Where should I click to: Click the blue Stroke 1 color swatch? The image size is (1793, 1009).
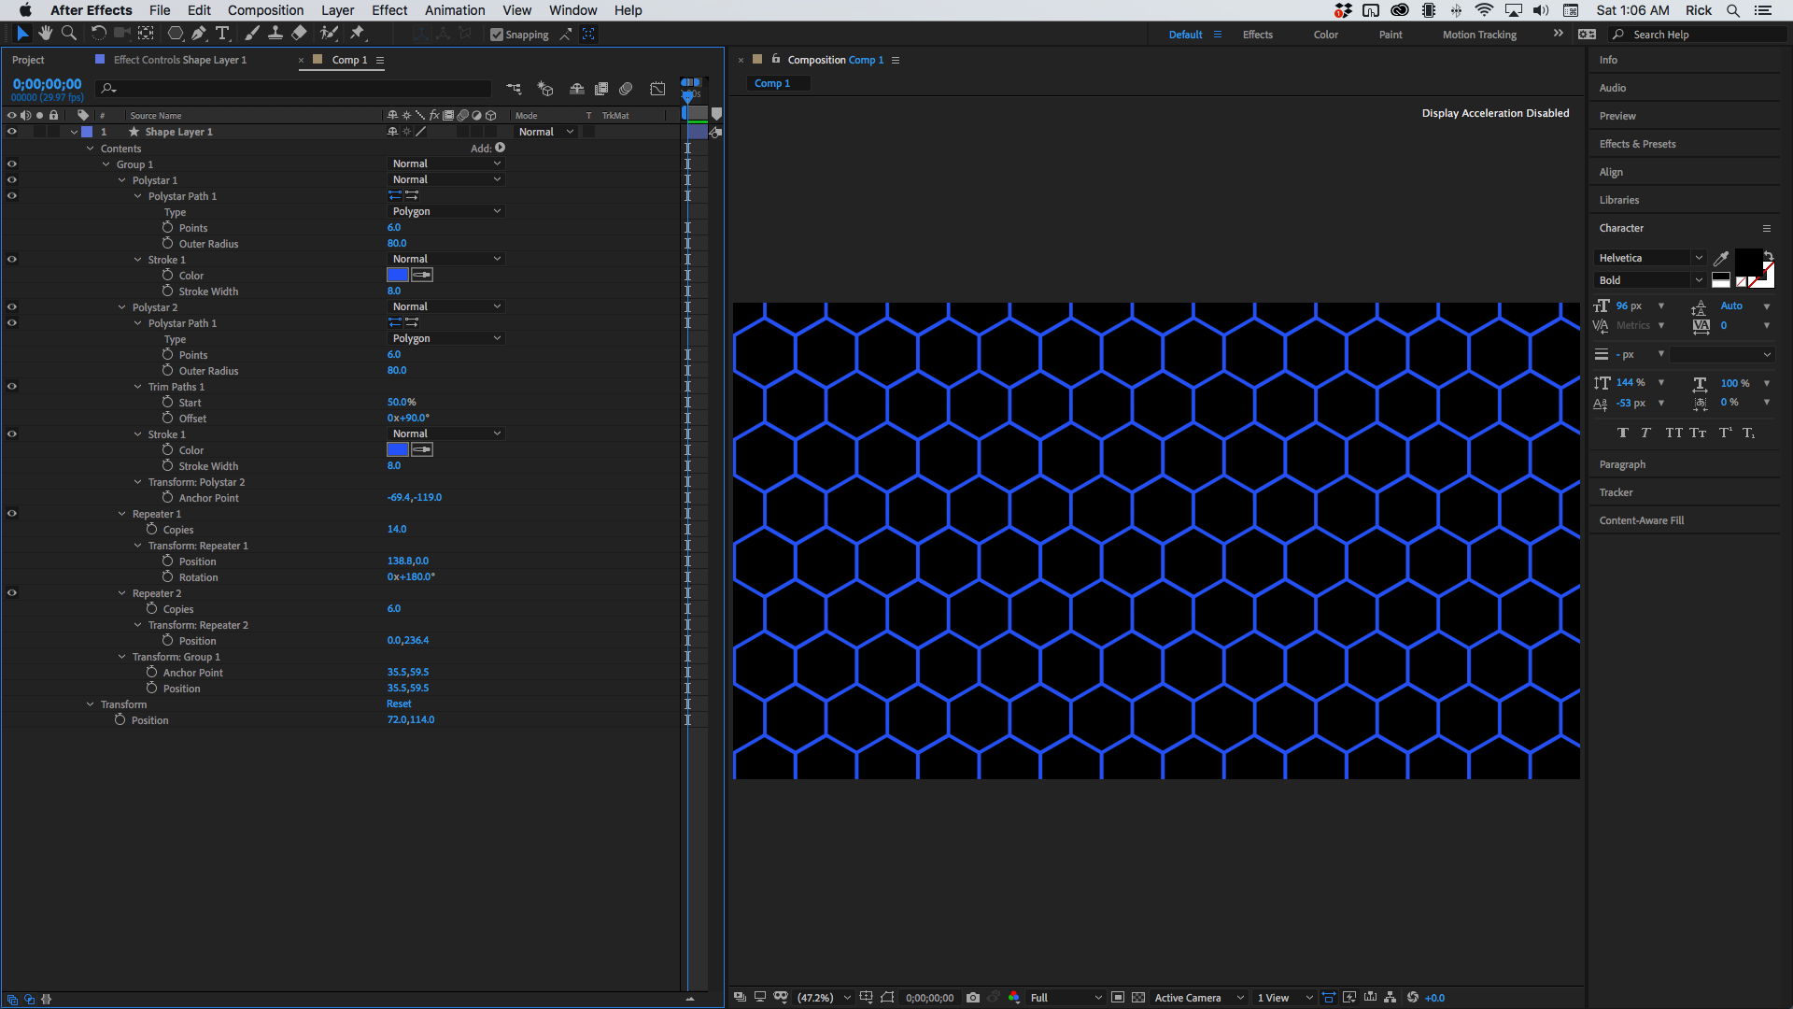[397, 275]
